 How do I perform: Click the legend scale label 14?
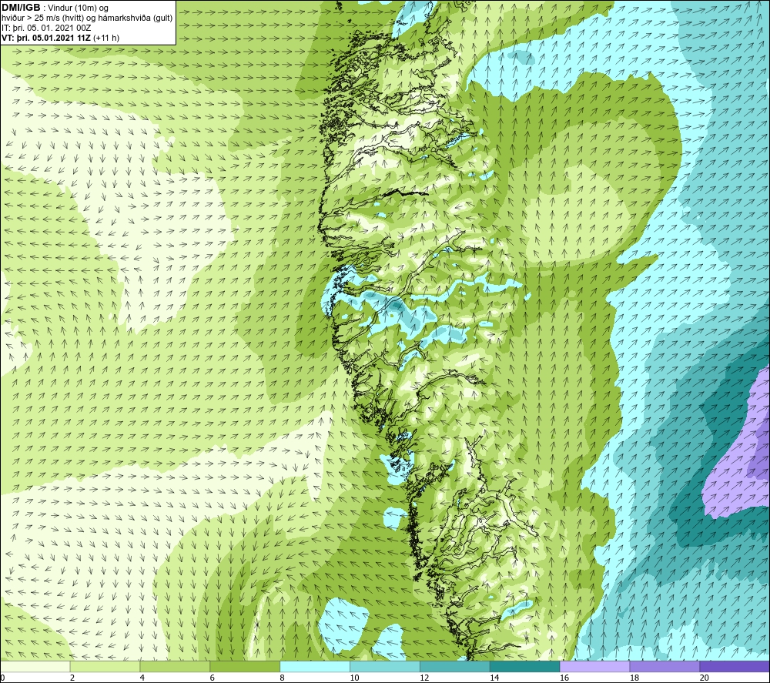494,678
